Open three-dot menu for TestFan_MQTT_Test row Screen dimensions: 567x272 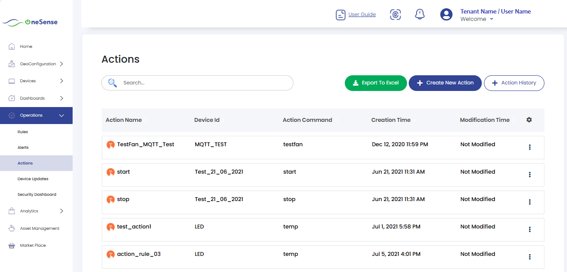pos(530,147)
